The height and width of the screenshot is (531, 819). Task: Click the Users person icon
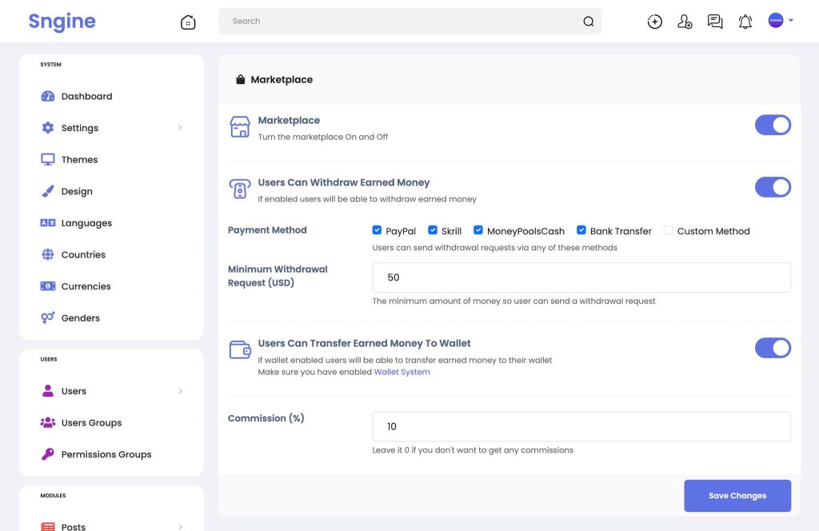[47, 390]
